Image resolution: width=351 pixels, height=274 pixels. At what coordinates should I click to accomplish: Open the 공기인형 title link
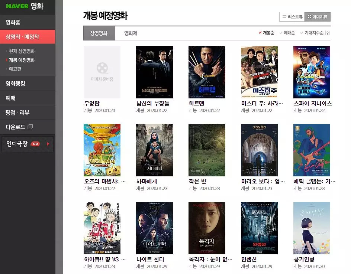click(x=304, y=260)
